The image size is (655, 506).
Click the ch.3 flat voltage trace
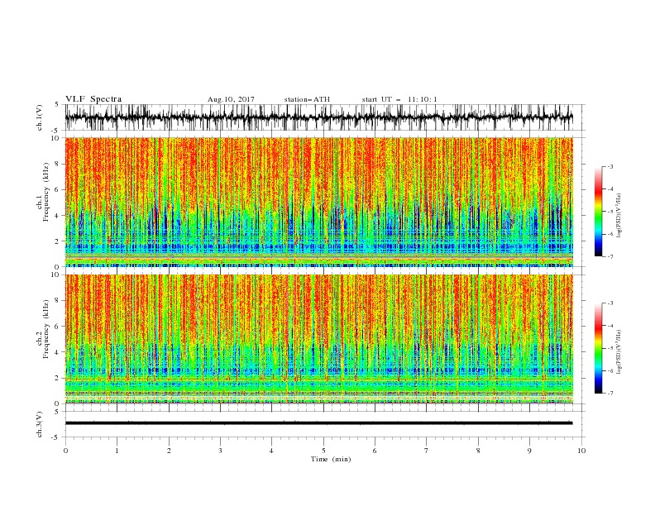318,423
